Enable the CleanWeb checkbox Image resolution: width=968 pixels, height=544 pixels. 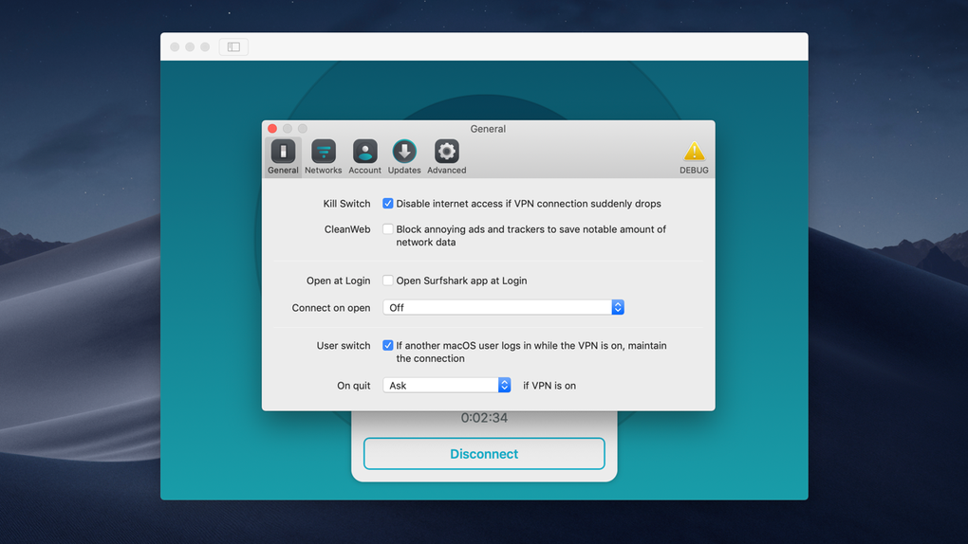tap(388, 229)
